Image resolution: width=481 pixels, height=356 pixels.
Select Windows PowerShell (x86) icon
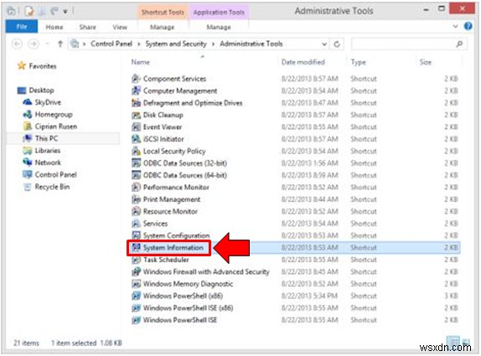[136, 296]
